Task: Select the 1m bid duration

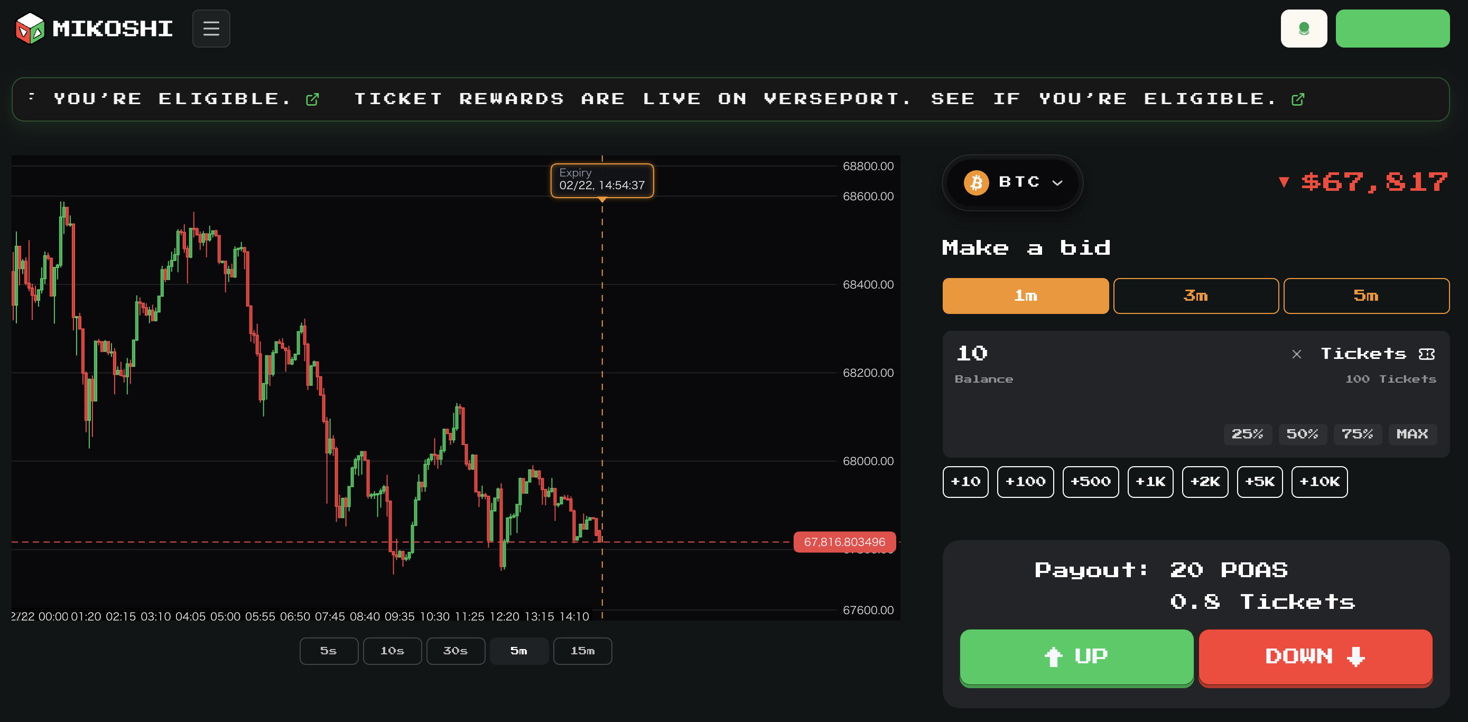Action: click(1025, 296)
